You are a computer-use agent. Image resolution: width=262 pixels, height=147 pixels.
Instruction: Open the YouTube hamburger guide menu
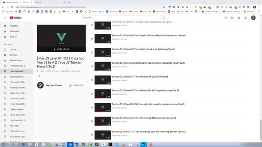tap(5, 18)
